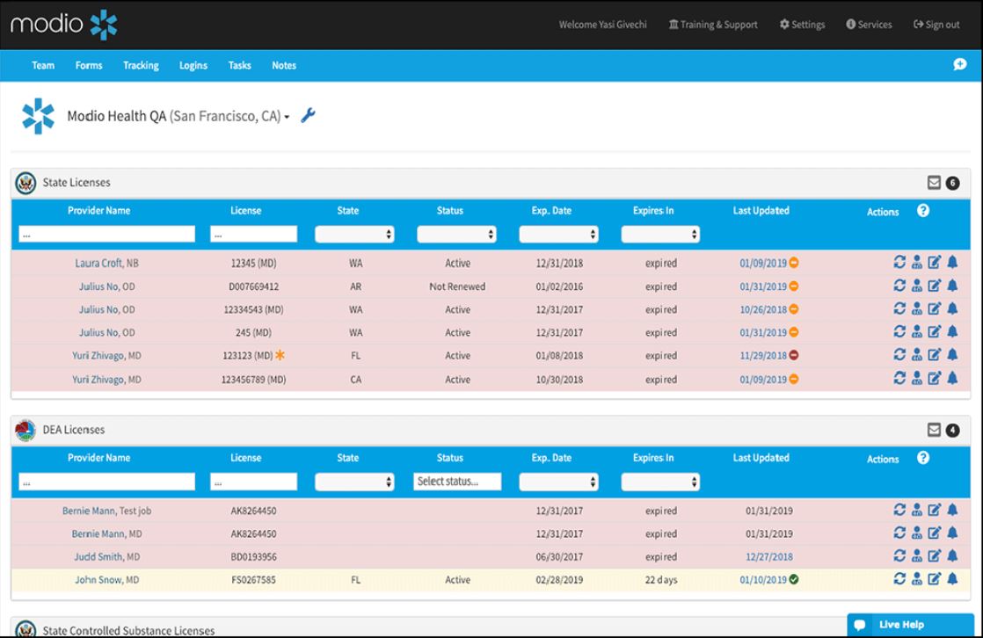Open the Tracking menu

[x=141, y=65]
